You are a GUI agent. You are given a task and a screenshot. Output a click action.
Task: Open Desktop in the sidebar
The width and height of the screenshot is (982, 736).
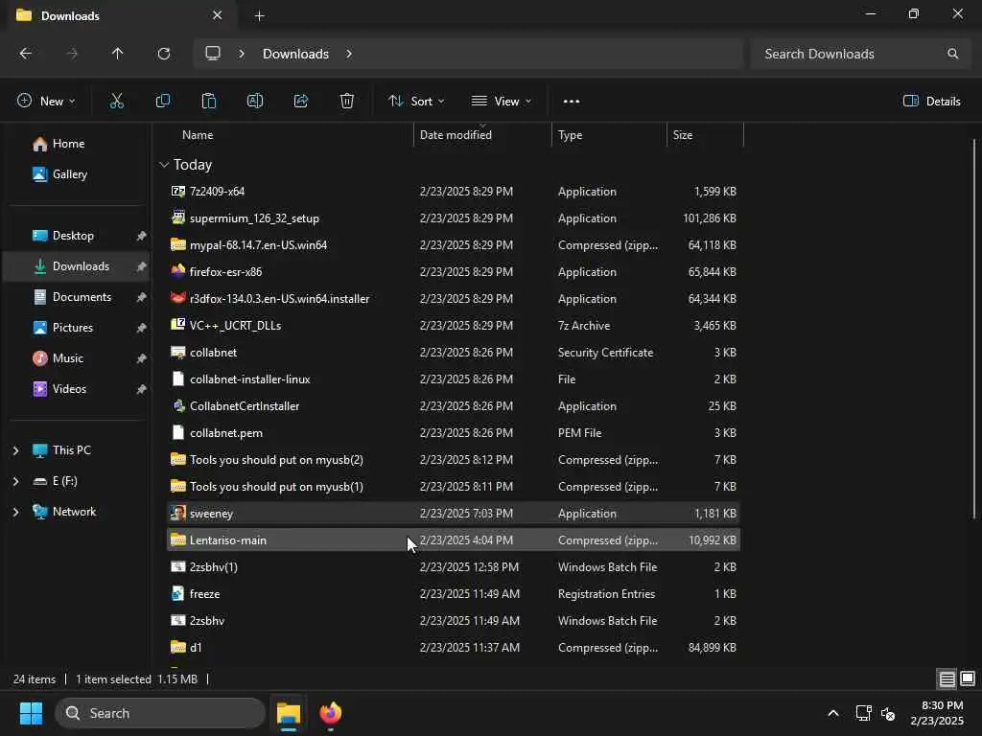(63, 236)
